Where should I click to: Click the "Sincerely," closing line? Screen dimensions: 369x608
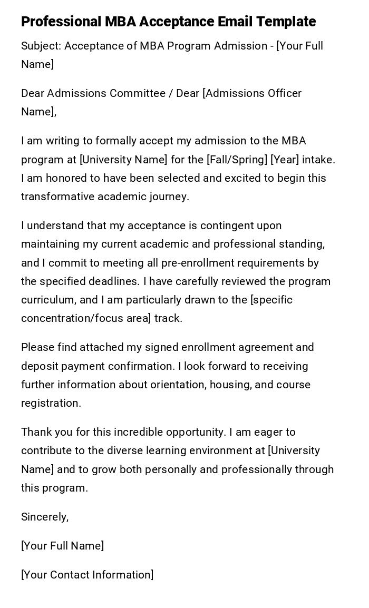click(45, 517)
